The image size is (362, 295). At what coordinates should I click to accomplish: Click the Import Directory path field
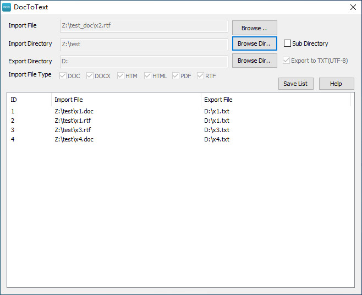coord(144,45)
